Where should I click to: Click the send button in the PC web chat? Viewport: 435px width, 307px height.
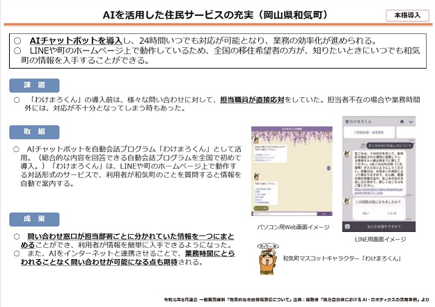click(x=325, y=214)
